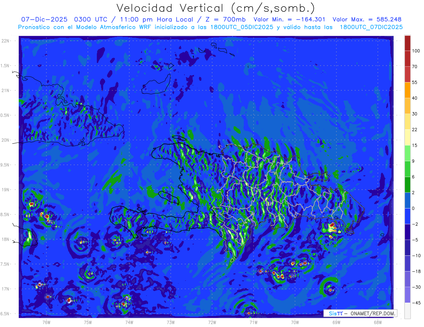This screenshot has width=424, height=327.
Task: Click the blue segment between 0 and -2
Action: coord(407,216)
